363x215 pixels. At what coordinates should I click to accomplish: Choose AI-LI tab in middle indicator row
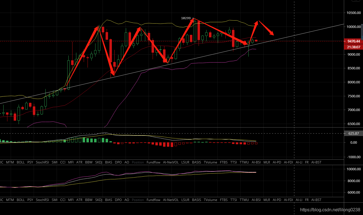click(299, 162)
